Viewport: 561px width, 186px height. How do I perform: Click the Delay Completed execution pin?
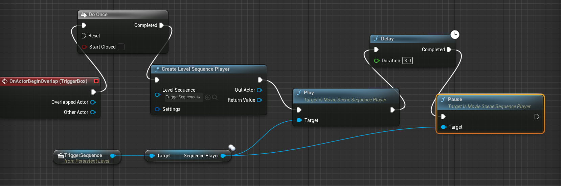coord(449,50)
